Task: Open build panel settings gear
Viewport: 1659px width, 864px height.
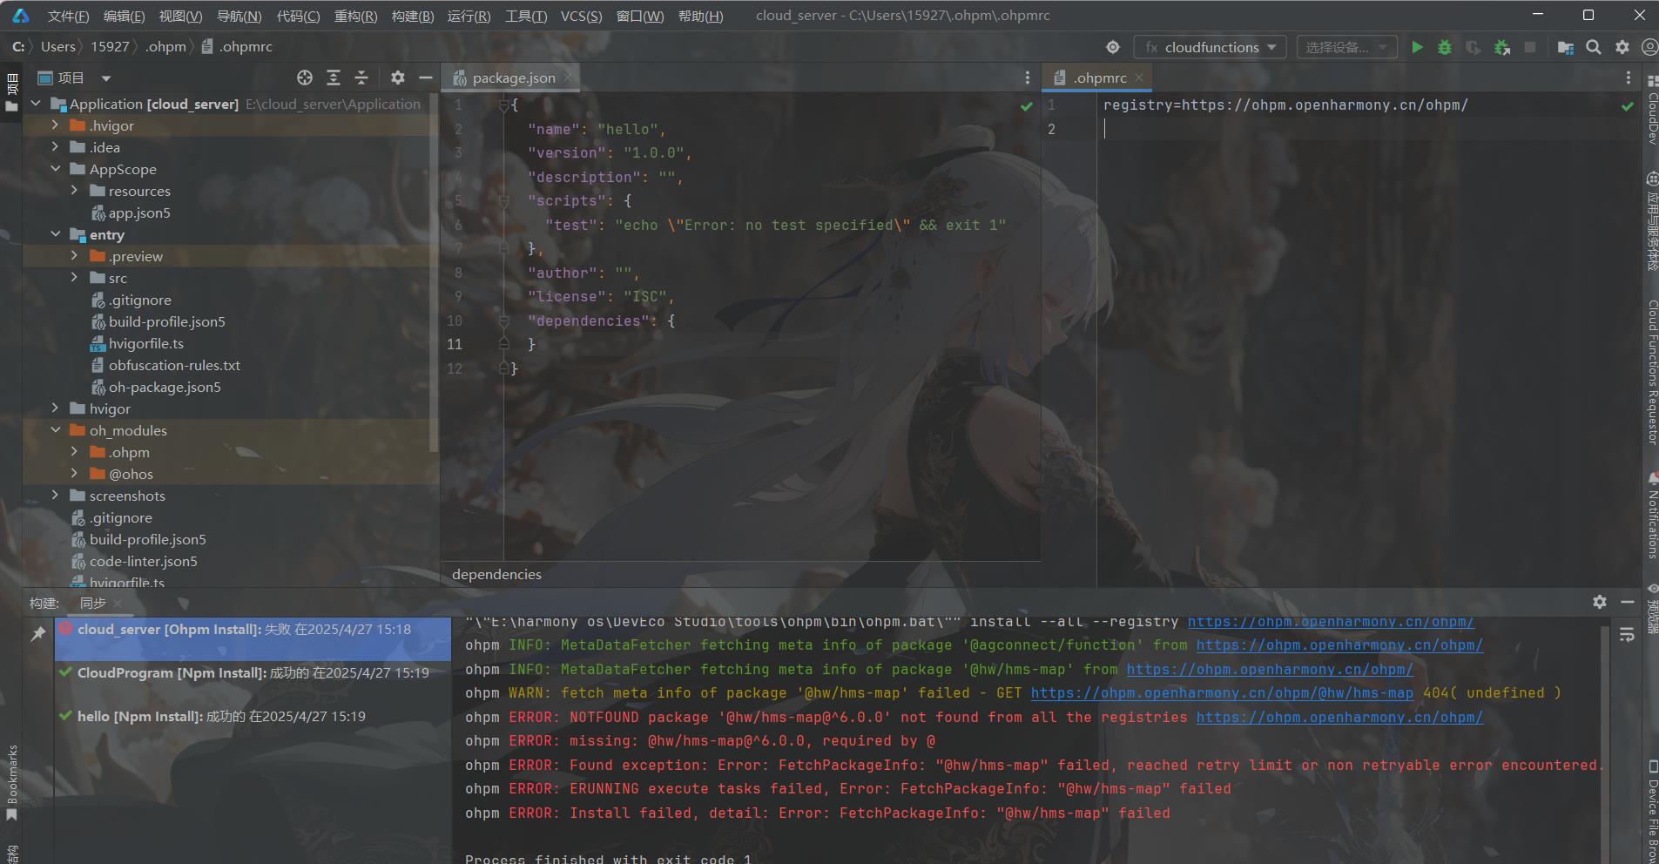Action: tap(1600, 602)
